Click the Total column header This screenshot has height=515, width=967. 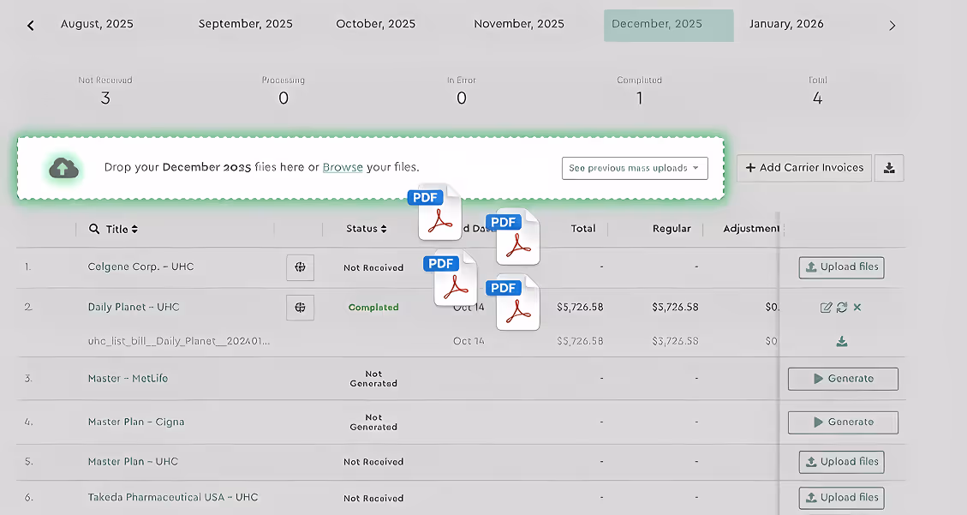pyautogui.click(x=582, y=228)
